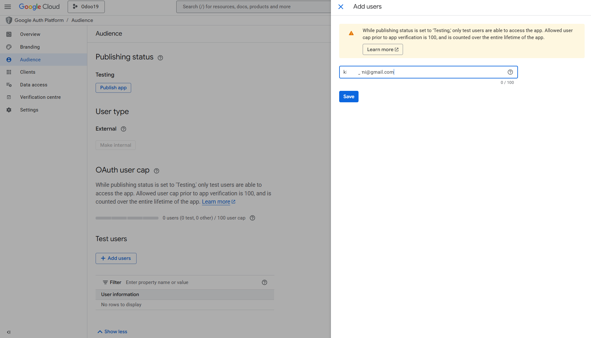Click the OAuth user cap progress bar

[127, 218]
